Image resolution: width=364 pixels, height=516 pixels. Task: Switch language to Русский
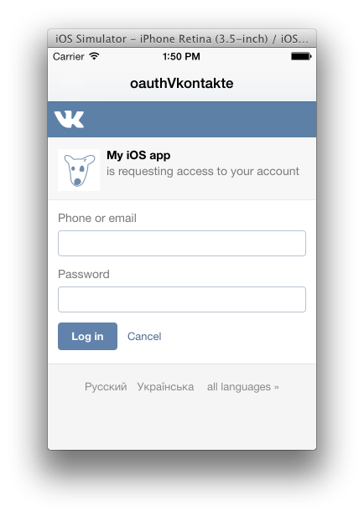click(106, 387)
